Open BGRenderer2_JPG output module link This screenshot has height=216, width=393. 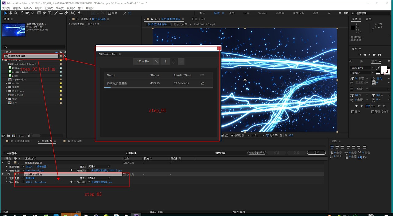(35, 170)
